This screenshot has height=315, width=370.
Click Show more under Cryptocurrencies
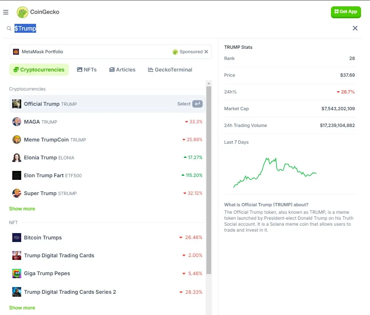(x=22, y=209)
